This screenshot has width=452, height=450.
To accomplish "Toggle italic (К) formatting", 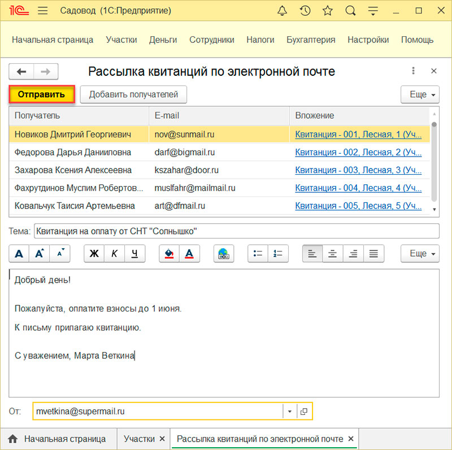I will coord(115,254).
